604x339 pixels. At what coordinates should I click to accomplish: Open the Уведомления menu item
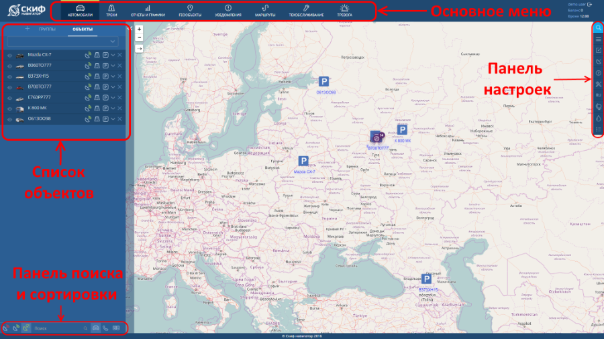coord(228,11)
